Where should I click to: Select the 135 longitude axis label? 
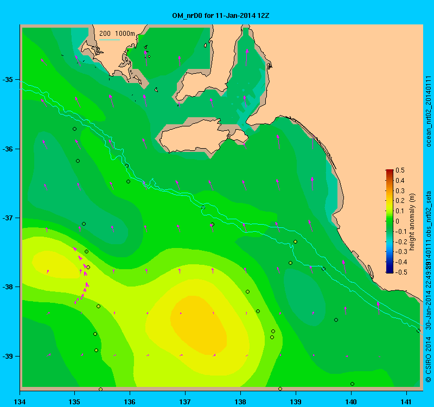74,402
